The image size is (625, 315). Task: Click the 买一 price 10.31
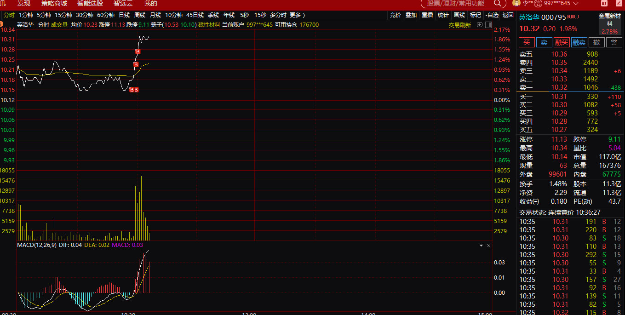tap(559, 97)
